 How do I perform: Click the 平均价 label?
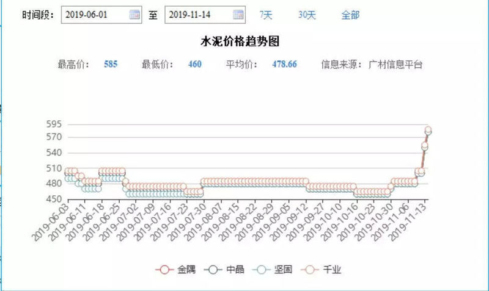241,65
